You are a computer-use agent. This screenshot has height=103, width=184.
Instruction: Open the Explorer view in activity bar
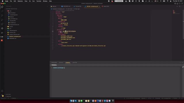click(x=2, y=7)
